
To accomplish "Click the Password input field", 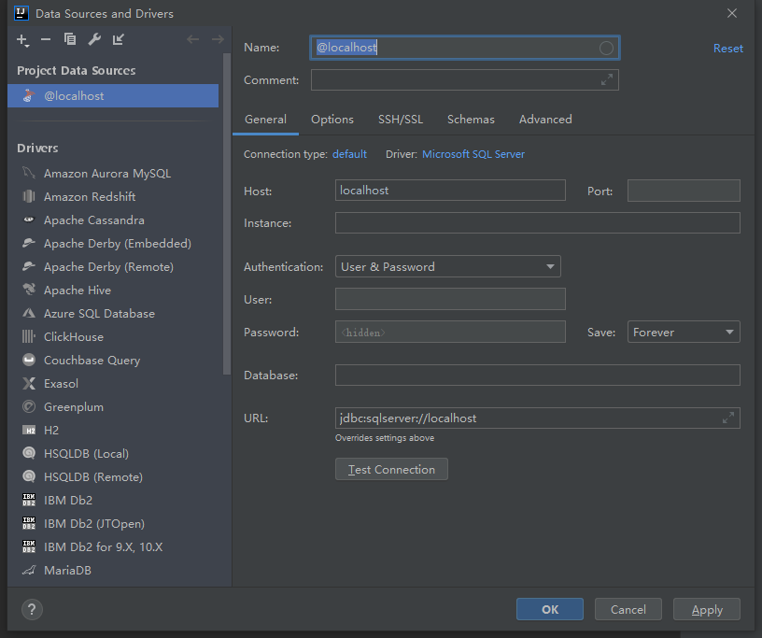I will tap(450, 332).
